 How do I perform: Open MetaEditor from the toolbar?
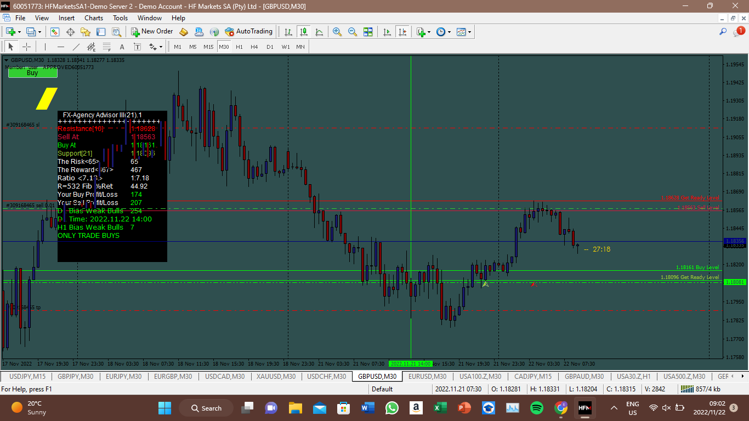point(184,32)
